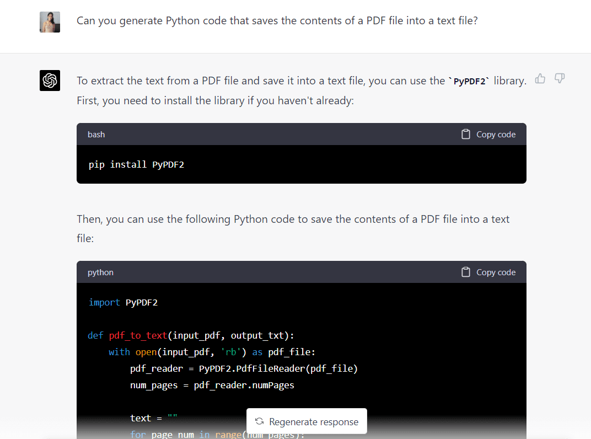The width and height of the screenshot is (591, 439).
Task: Click the PdfFileReader assignment code line
Action: click(244, 368)
